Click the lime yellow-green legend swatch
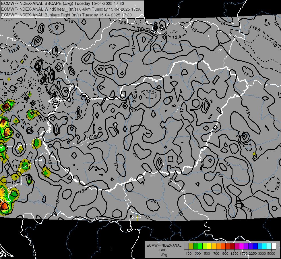Screen dimensions: 281x259 coord(205,246)
